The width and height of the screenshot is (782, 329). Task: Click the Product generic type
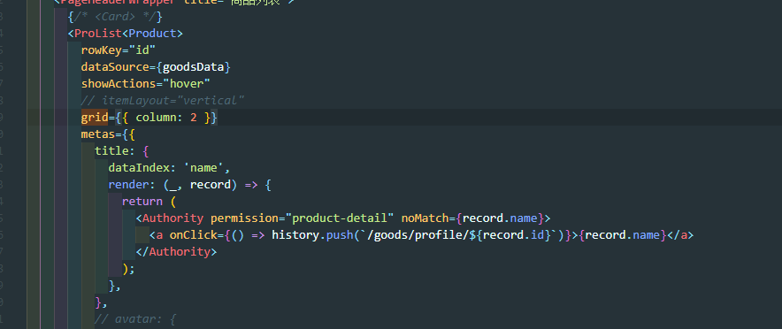click(x=153, y=34)
